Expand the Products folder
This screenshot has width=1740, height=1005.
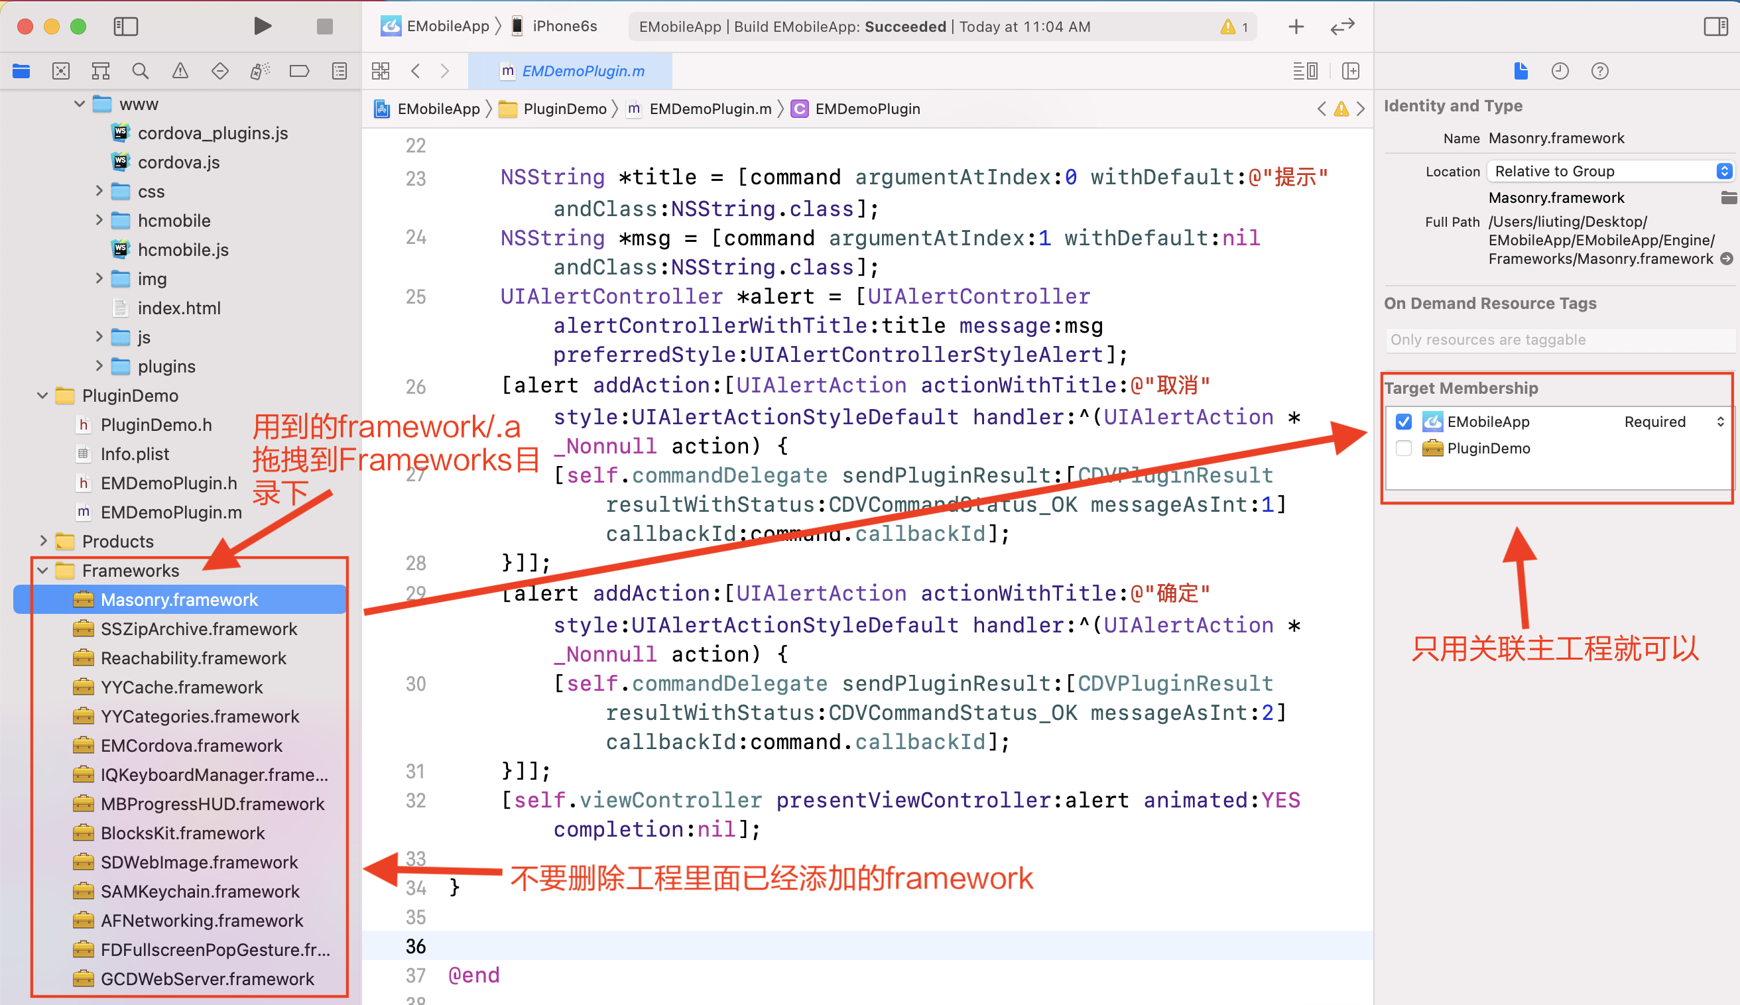(x=42, y=541)
